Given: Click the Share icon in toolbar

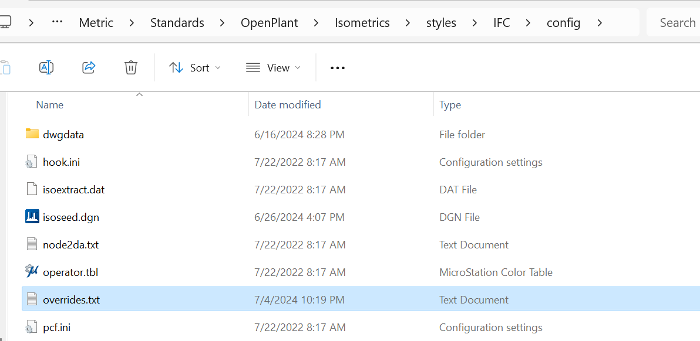Looking at the screenshot, I should 89,67.
